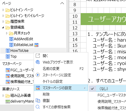Select the Top page
Screen dimensions: 126x111
pyautogui.click(x=14, y=57)
